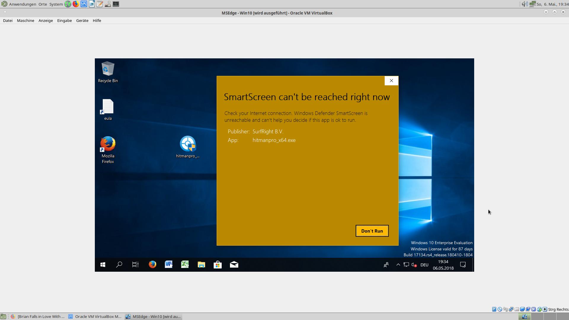Open File Explorer from the taskbar
Viewport: 569px width, 320px height.
click(201, 265)
